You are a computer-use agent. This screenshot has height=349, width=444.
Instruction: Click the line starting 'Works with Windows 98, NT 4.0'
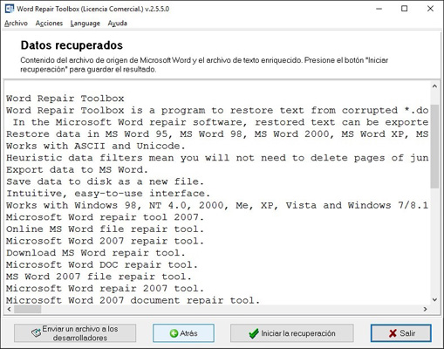[x=217, y=206]
